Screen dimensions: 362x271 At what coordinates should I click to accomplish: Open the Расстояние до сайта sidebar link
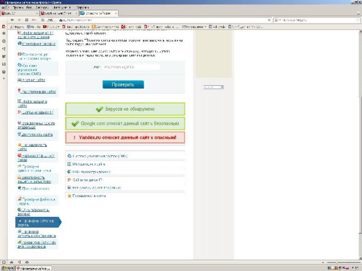click(x=38, y=91)
